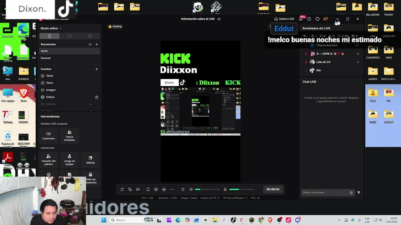
Task: Open the BILLABONG desktop folder
Action: coord(373,9)
